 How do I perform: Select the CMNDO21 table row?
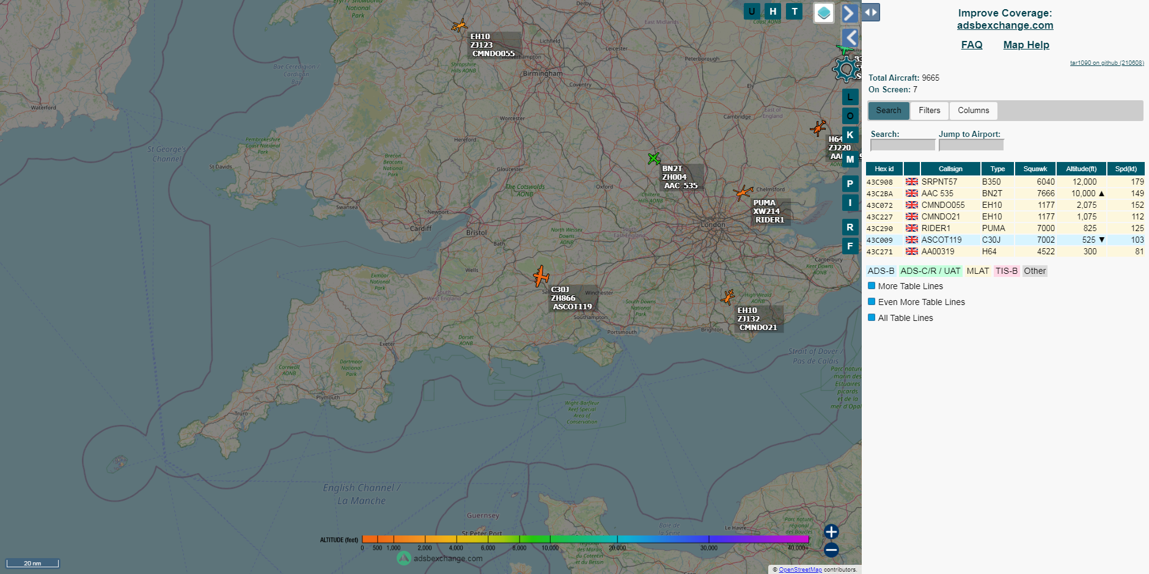(1005, 216)
